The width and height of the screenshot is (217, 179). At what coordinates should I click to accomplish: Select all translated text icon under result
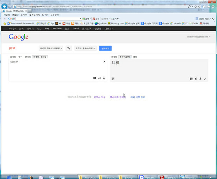tap(113, 79)
